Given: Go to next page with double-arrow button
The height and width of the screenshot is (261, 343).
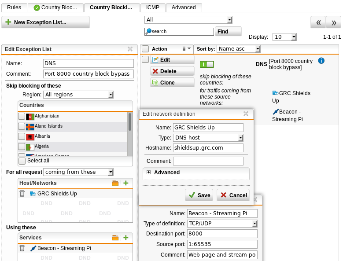Looking at the screenshot, I should pos(334,22).
